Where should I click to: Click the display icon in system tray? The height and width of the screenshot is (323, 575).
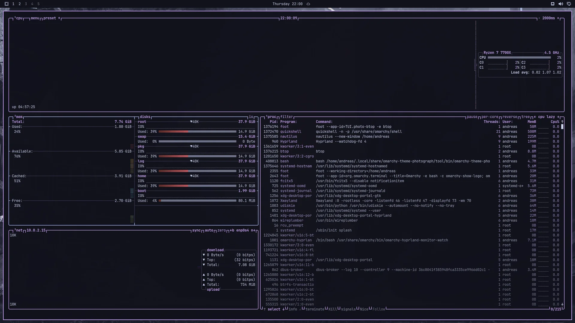(x=569, y=4)
